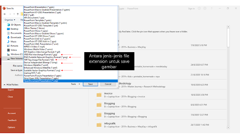Screen dimensions: 240x135
Task: Open the recent locations dropdown arrow
Action: coord(14,14)
